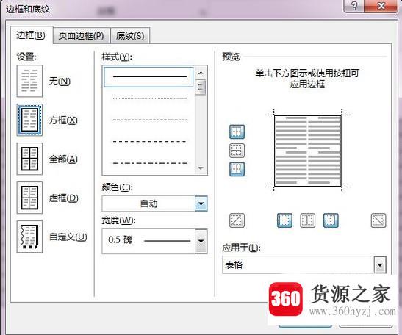The width and height of the screenshot is (402, 335).
Task: Select the dash-dot line style
Action: [150, 163]
